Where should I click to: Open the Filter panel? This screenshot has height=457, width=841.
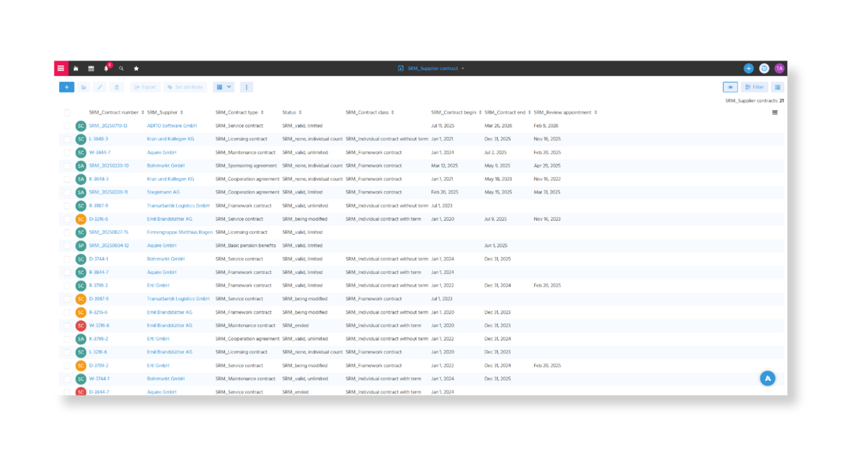pos(755,86)
